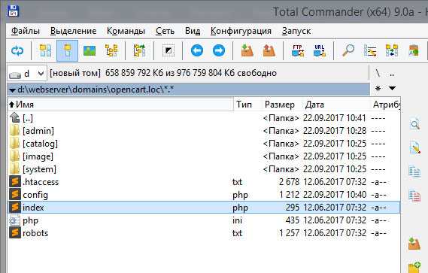The width and height of the screenshot is (428, 273).
Task: Select the [system] folder
Action: pos(204,169)
